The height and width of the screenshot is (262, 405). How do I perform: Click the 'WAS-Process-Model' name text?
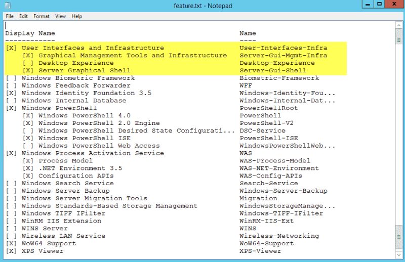click(275, 160)
